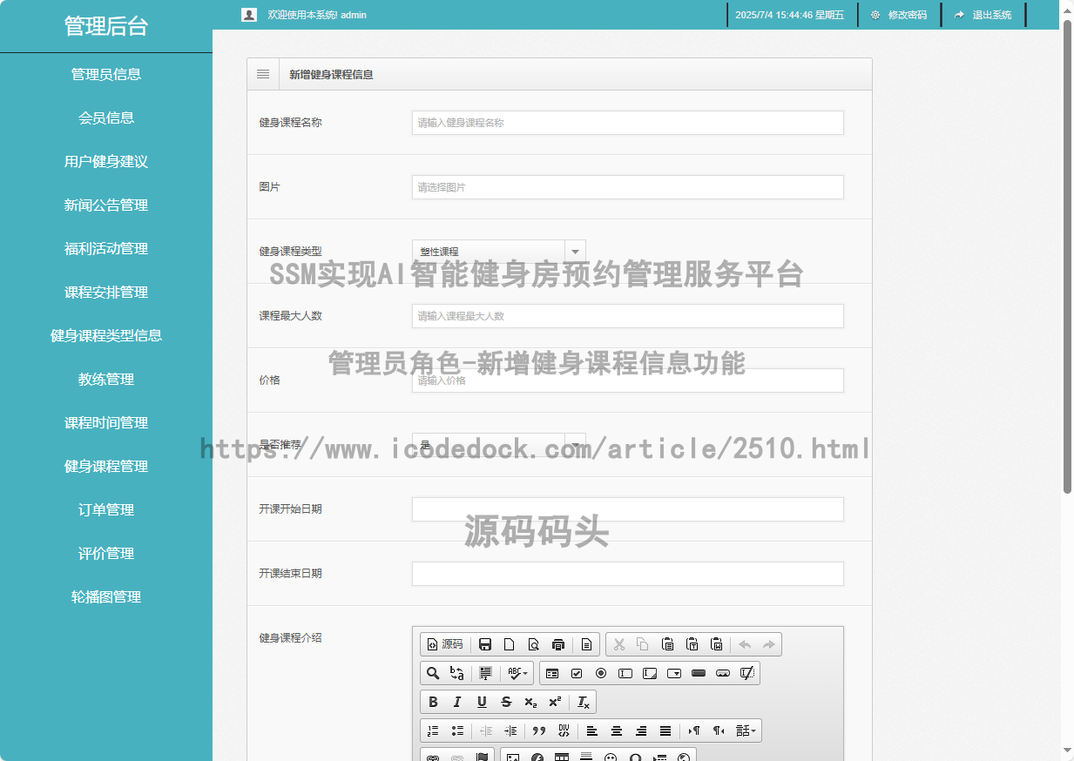Center align text in the editor
1074x761 pixels.
point(617,731)
